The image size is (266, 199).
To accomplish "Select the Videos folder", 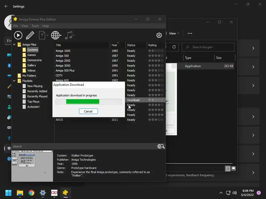I will click(31, 70).
